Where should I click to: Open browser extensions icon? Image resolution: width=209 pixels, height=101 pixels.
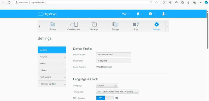pyautogui.click(x=164, y=3)
